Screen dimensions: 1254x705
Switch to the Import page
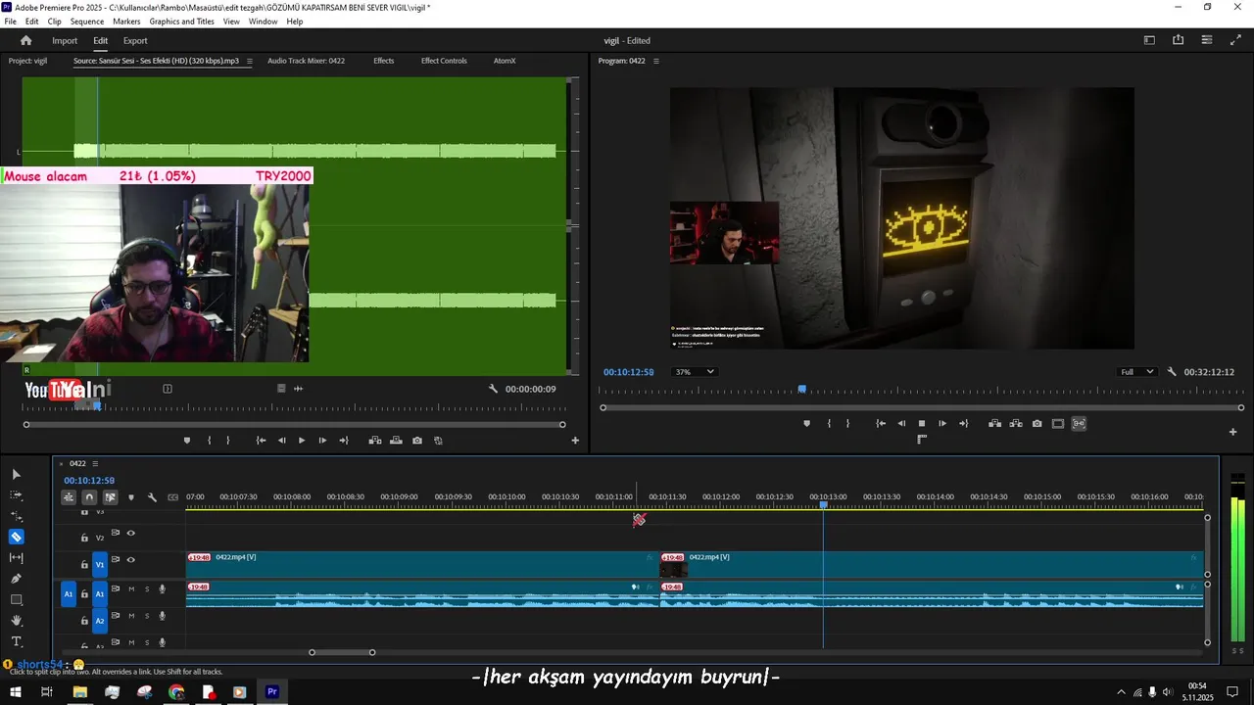click(x=65, y=41)
